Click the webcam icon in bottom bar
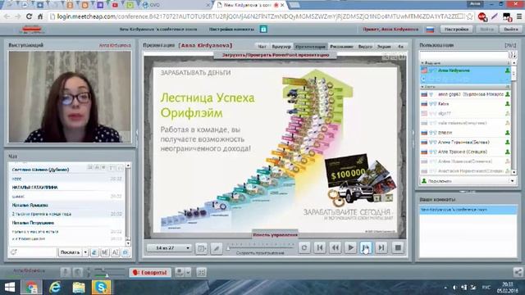 (180, 272)
